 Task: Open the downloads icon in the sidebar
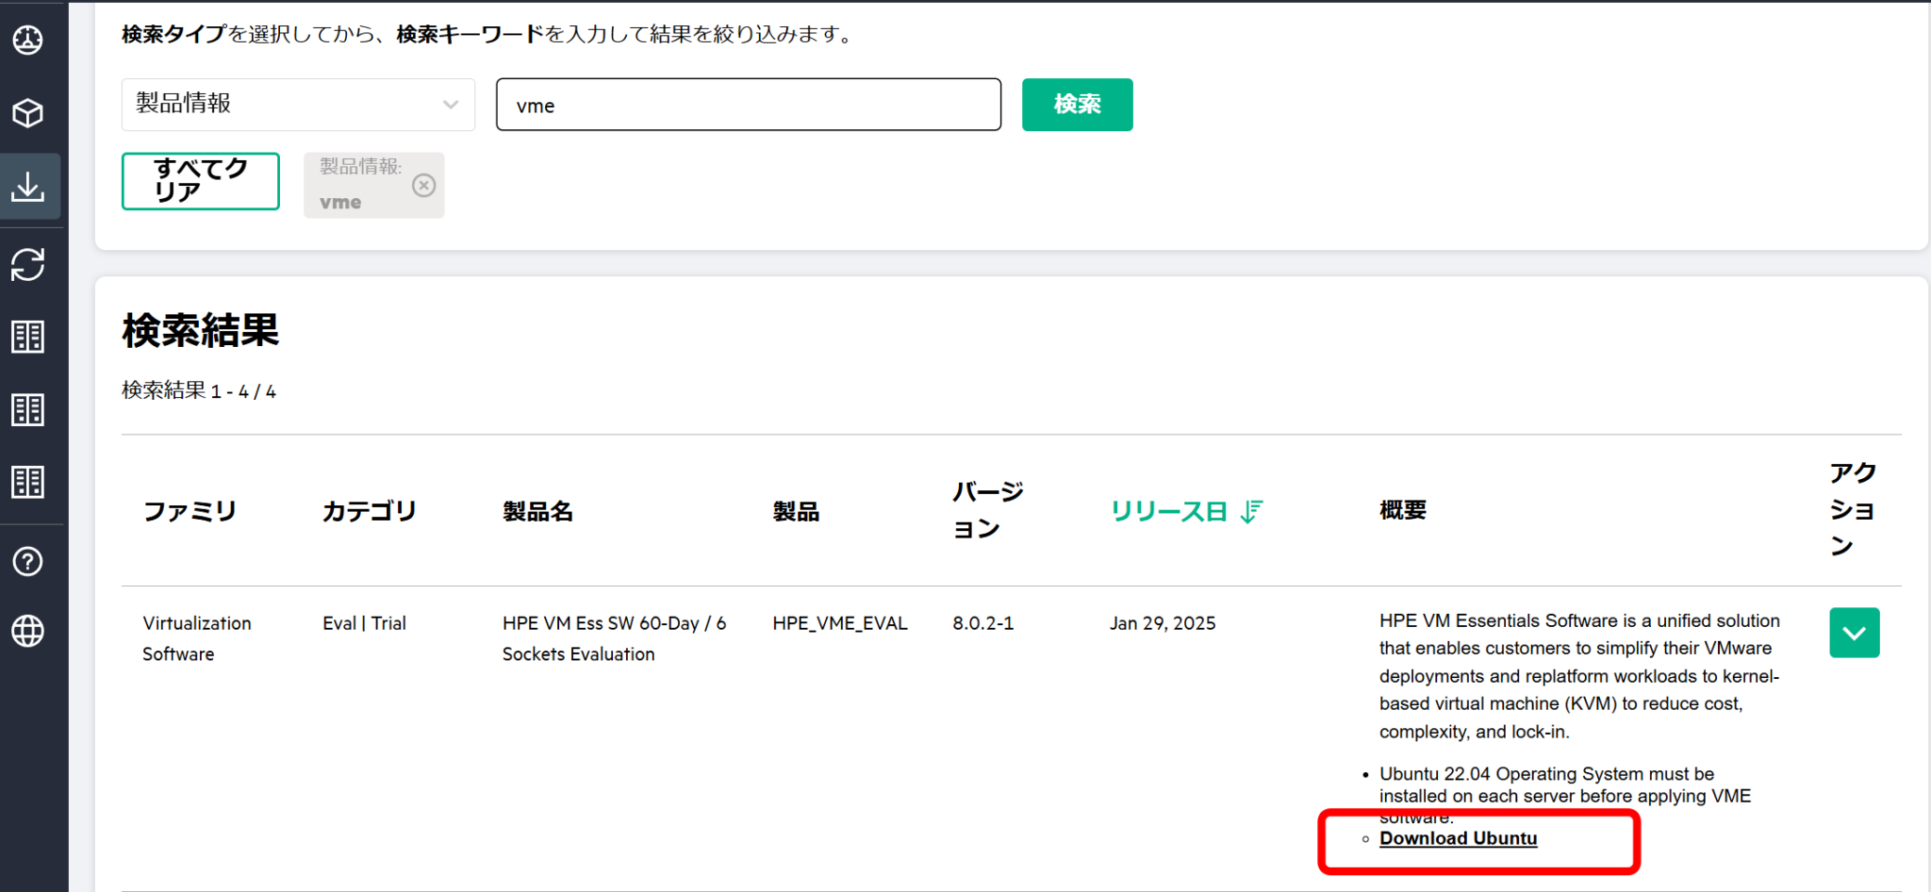tap(28, 186)
